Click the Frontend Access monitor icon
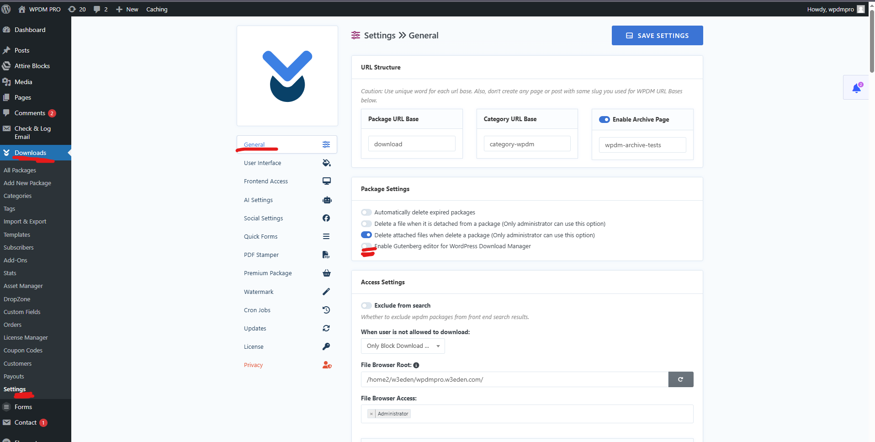The height and width of the screenshot is (442, 875). click(326, 181)
